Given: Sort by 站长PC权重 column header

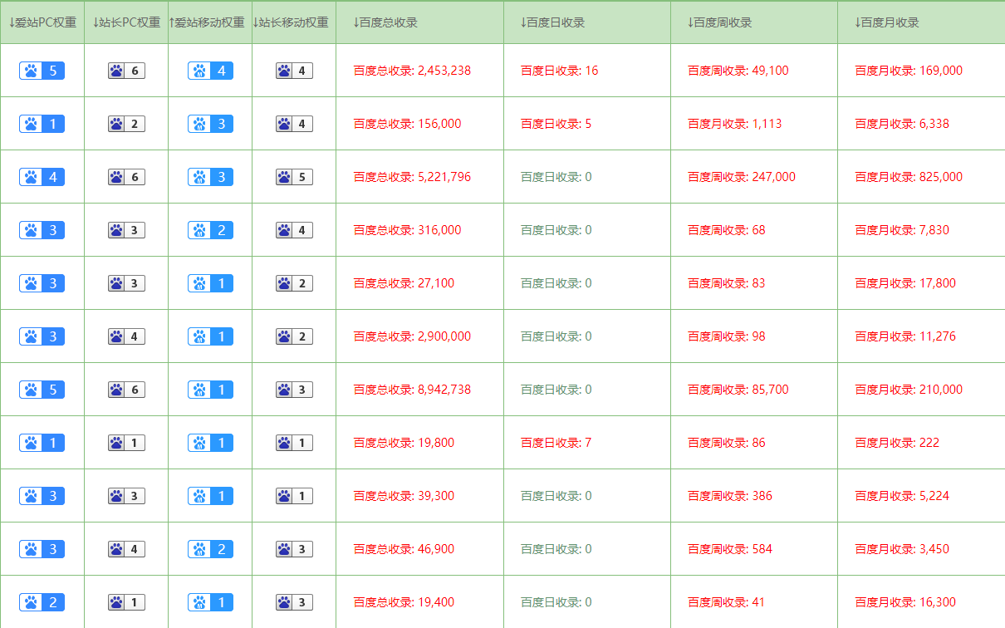Looking at the screenshot, I should (x=126, y=22).
